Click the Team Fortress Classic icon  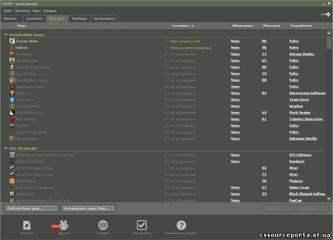point(12,132)
